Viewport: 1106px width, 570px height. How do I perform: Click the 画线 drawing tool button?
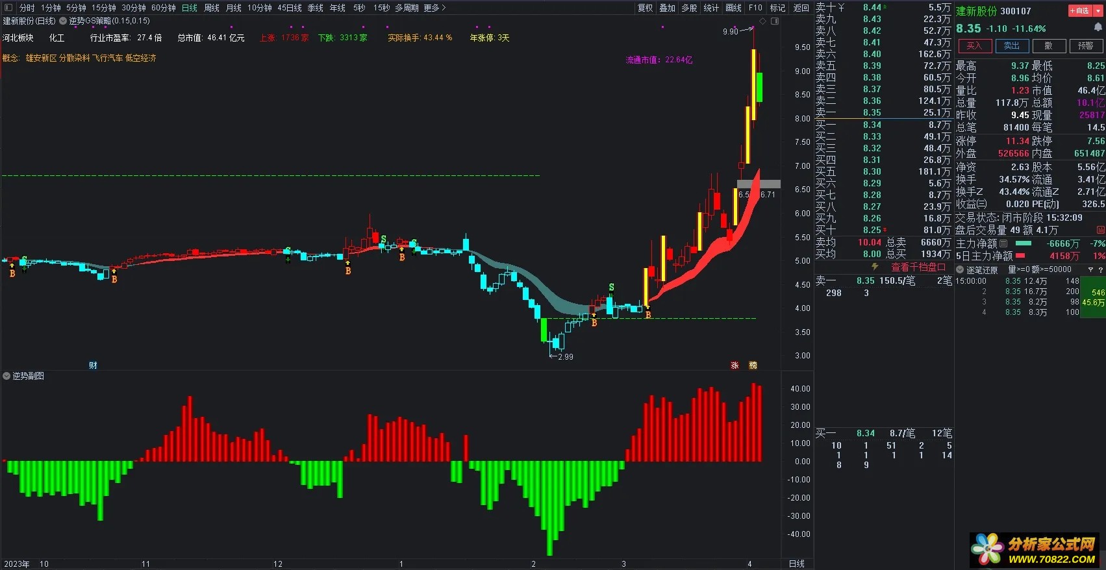(x=733, y=8)
